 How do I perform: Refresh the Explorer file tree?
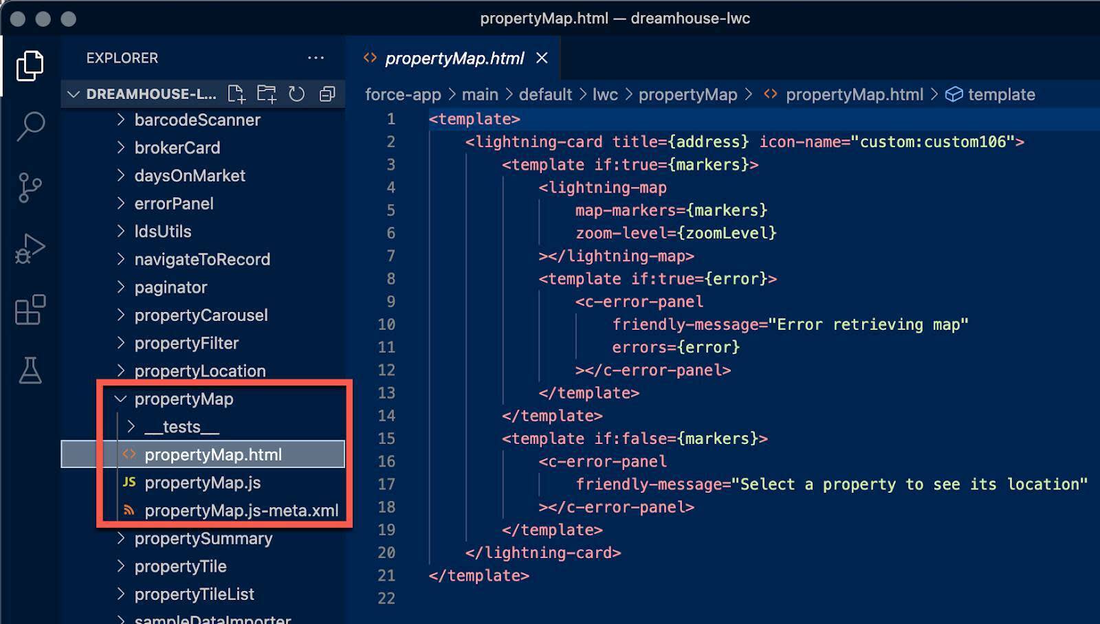tap(296, 94)
